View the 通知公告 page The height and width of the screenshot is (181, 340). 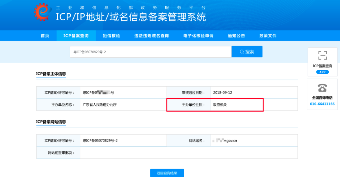pos(236,36)
